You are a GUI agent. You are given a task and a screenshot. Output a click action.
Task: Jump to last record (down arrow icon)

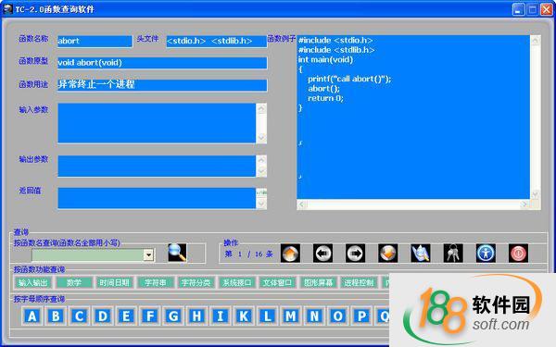point(388,254)
